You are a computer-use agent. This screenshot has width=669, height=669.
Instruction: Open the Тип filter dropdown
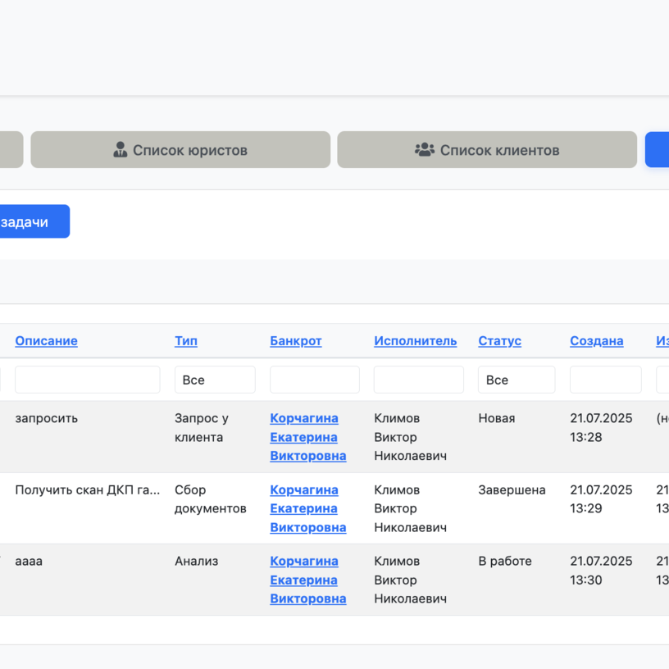pos(215,380)
